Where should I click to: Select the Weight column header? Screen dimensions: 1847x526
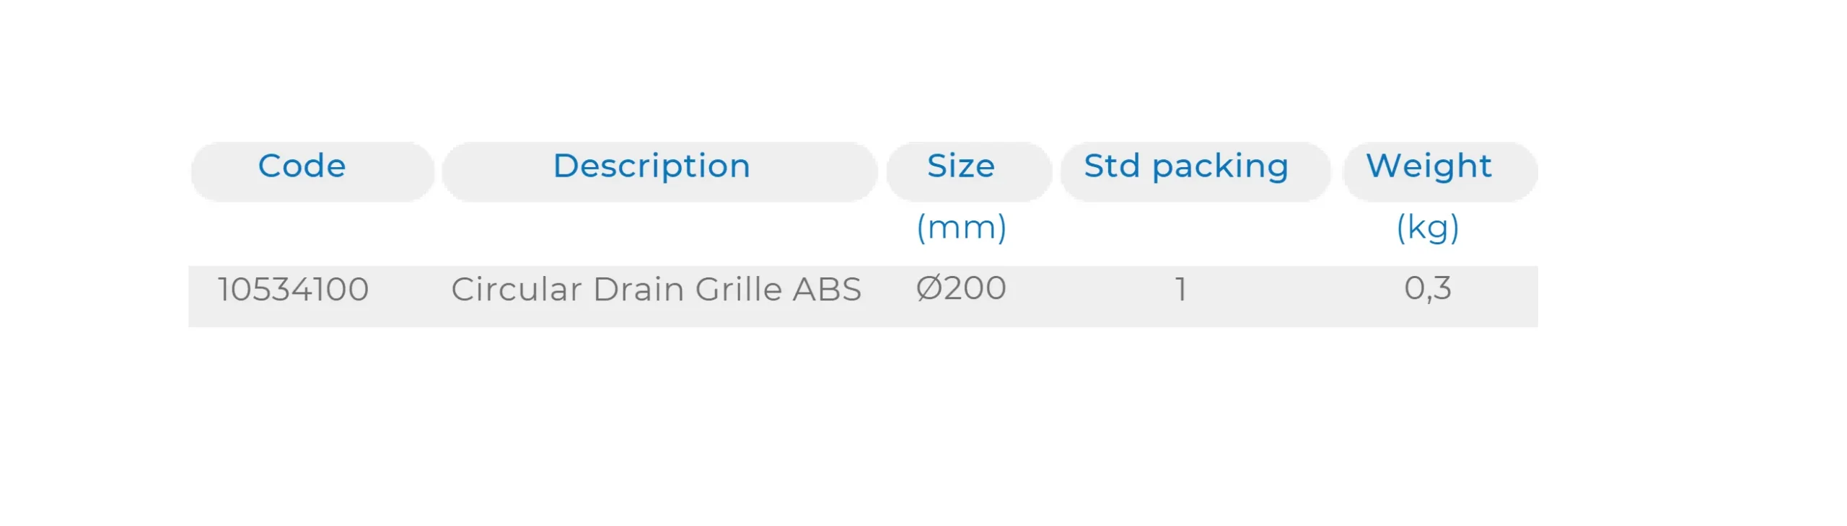1428,166
